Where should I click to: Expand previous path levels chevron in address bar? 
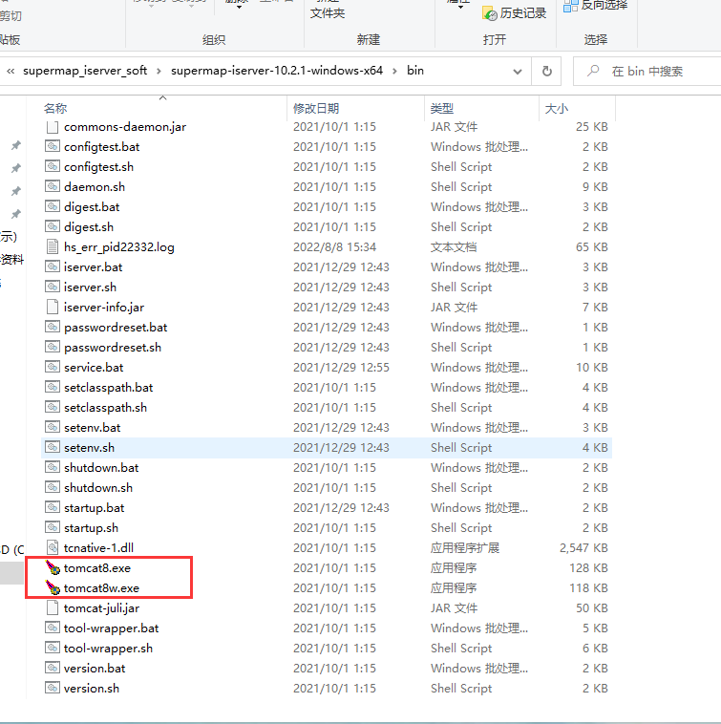click(11, 71)
